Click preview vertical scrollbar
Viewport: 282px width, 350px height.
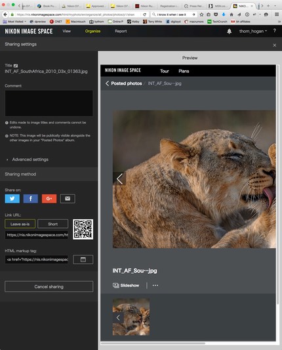pyautogui.click(x=278, y=184)
